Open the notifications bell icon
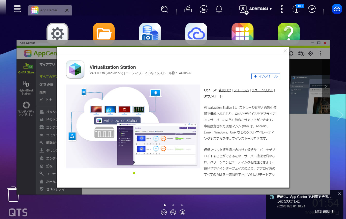 point(219,9)
